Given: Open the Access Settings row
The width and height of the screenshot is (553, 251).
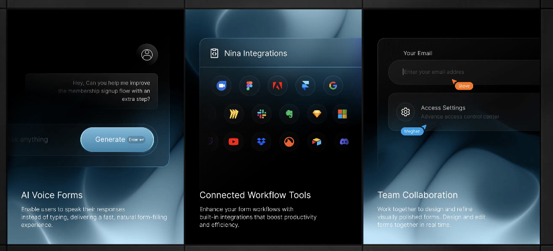Looking at the screenshot, I should point(464,112).
